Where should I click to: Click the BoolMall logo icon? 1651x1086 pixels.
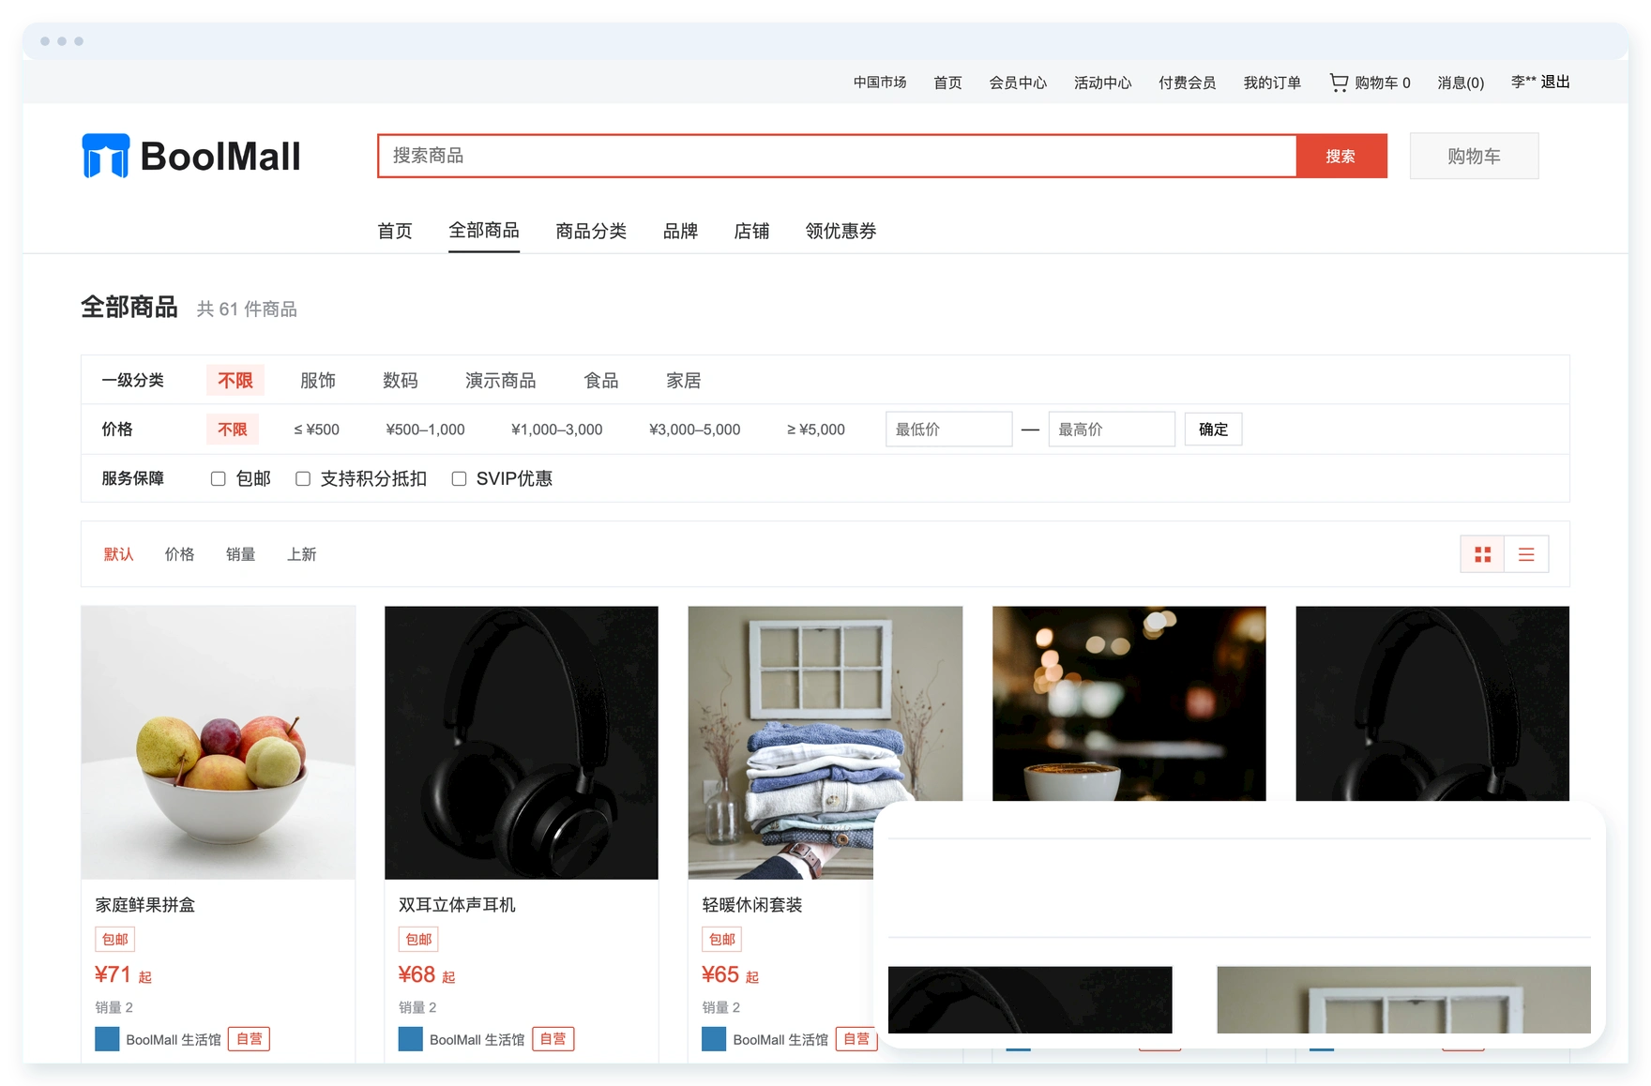coord(105,156)
